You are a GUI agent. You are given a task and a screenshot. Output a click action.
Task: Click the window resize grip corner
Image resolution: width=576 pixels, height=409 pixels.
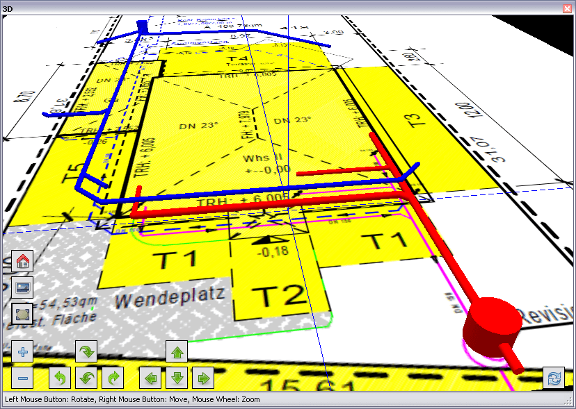570,403
